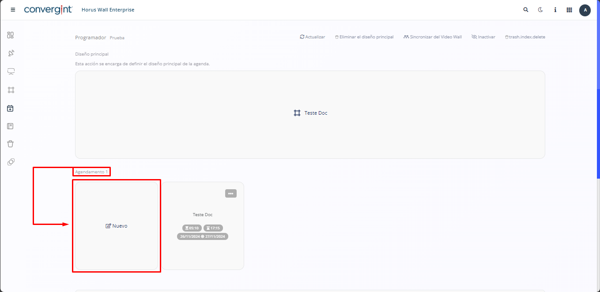Click Eliminar el diseño principal
Image resolution: width=600 pixels, height=292 pixels.
click(x=364, y=37)
